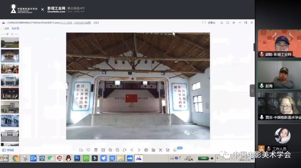
Task: Select the first thumbnail in the sidebar
Action: (10, 43)
